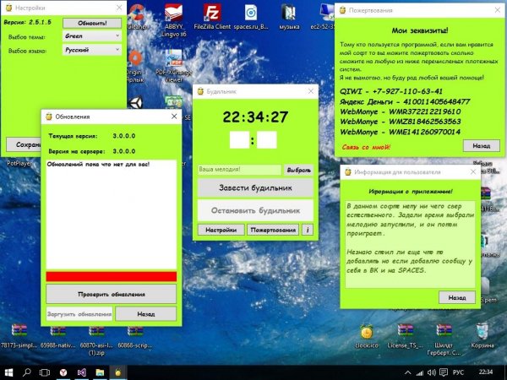Open the музыка desktop folder
The width and height of the screenshot is (507, 380).
[290, 15]
